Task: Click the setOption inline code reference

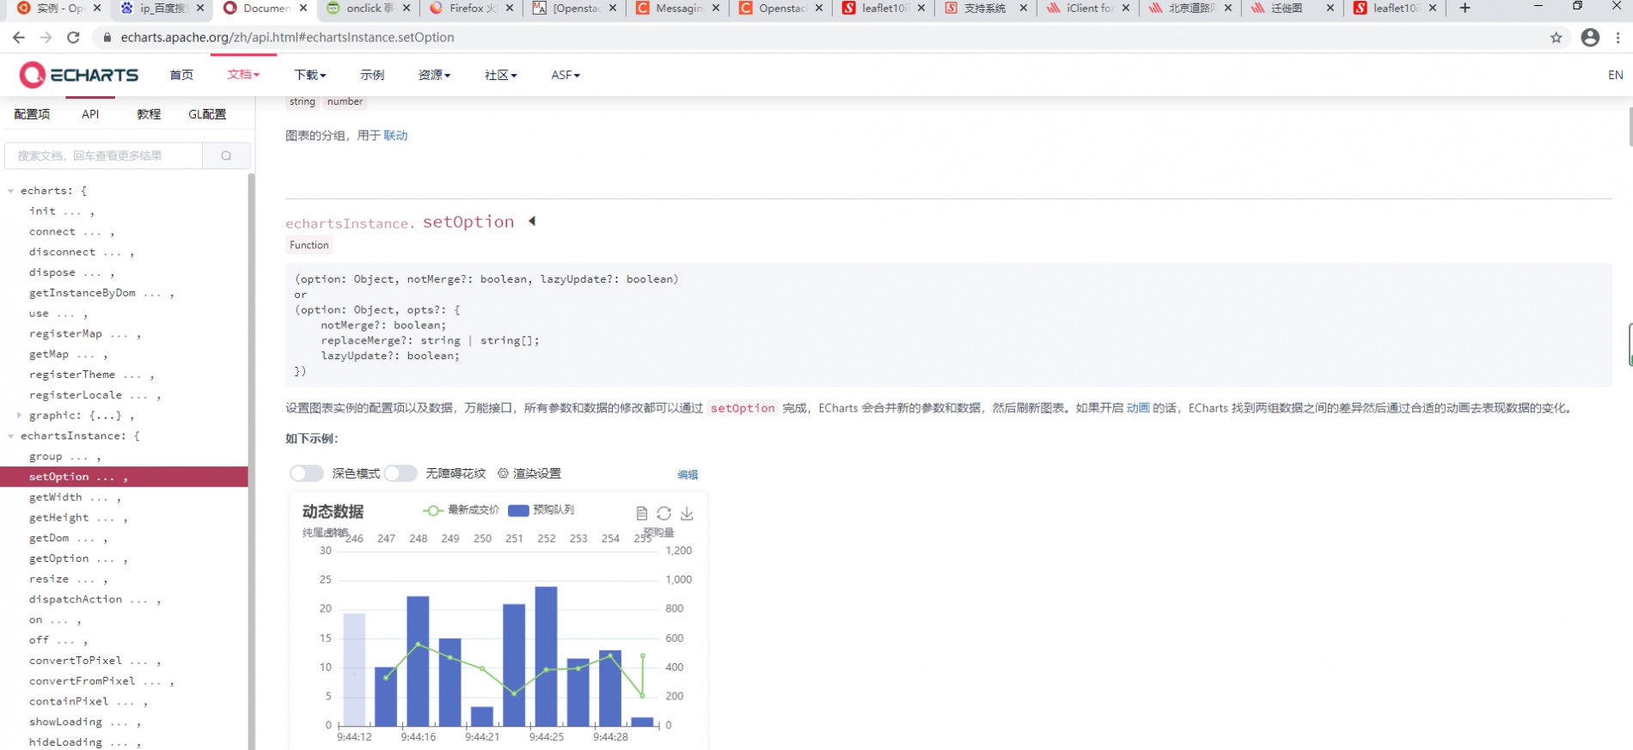Action: tap(743, 408)
